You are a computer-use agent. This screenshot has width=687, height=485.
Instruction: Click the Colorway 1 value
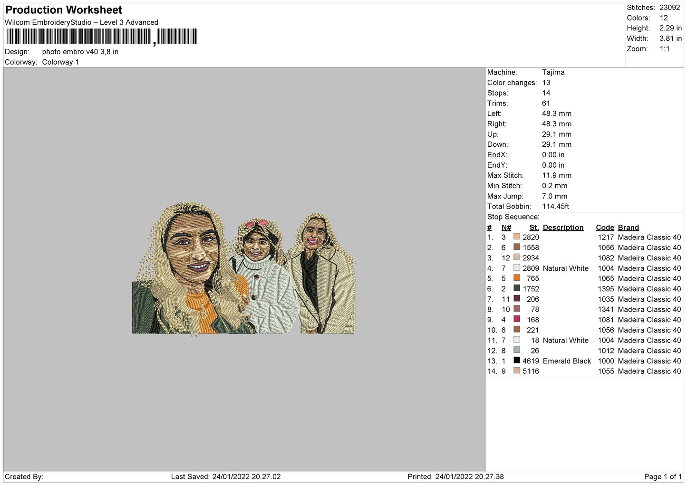[x=60, y=62]
